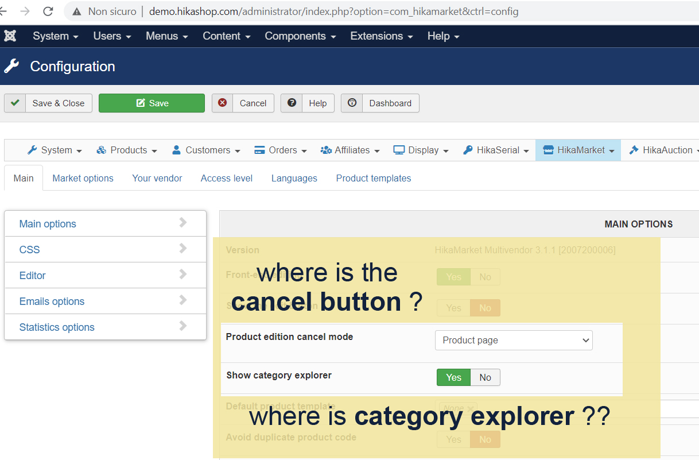Expand the Display dropdown menu
699x460 pixels.
point(421,150)
